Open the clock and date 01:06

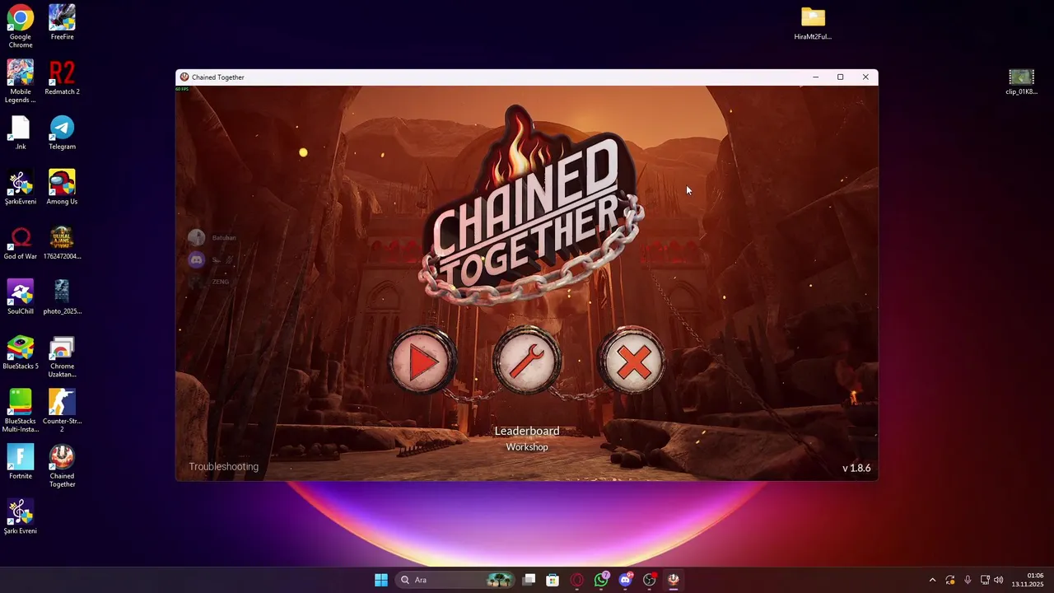click(x=1028, y=580)
